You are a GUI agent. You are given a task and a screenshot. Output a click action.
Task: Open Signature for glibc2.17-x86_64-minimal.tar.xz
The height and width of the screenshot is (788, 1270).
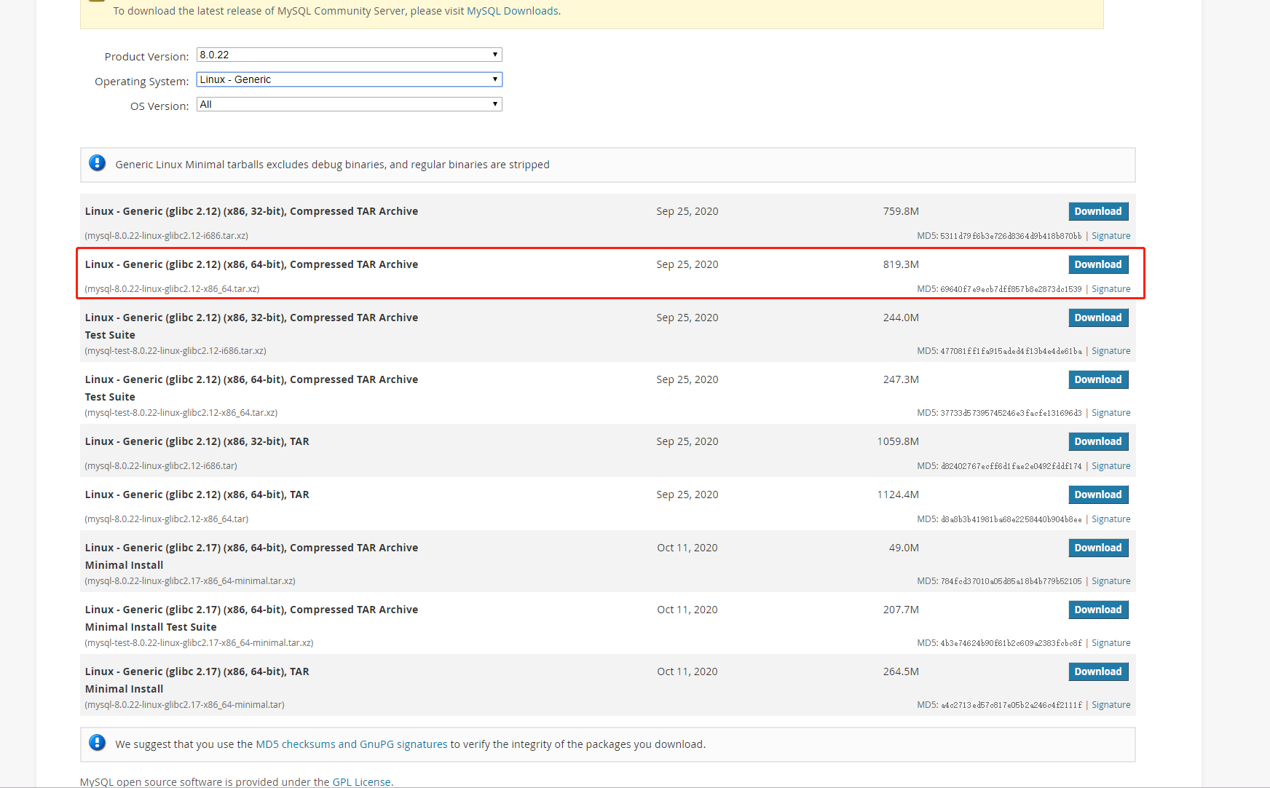1111,581
